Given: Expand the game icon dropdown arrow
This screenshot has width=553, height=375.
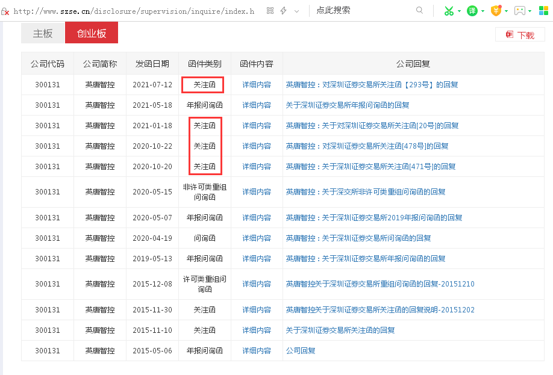Looking at the screenshot, I should (x=530, y=11).
